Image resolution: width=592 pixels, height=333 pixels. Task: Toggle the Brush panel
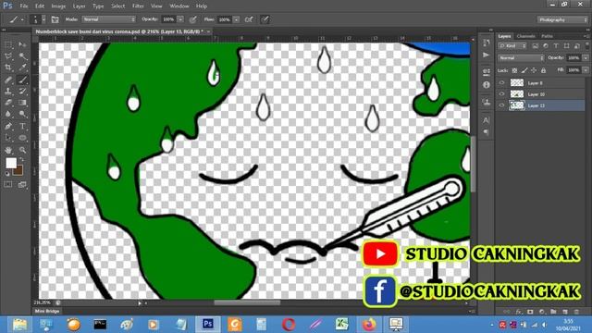(55, 19)
